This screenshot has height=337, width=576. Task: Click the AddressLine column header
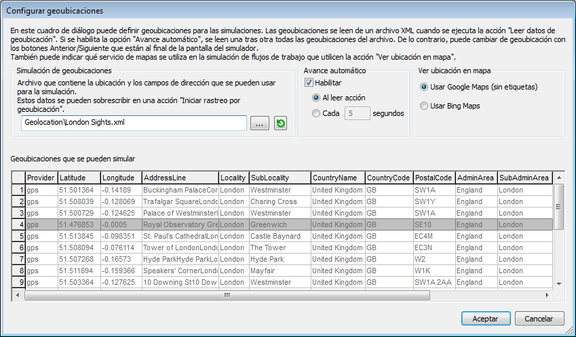click(180, 178)
